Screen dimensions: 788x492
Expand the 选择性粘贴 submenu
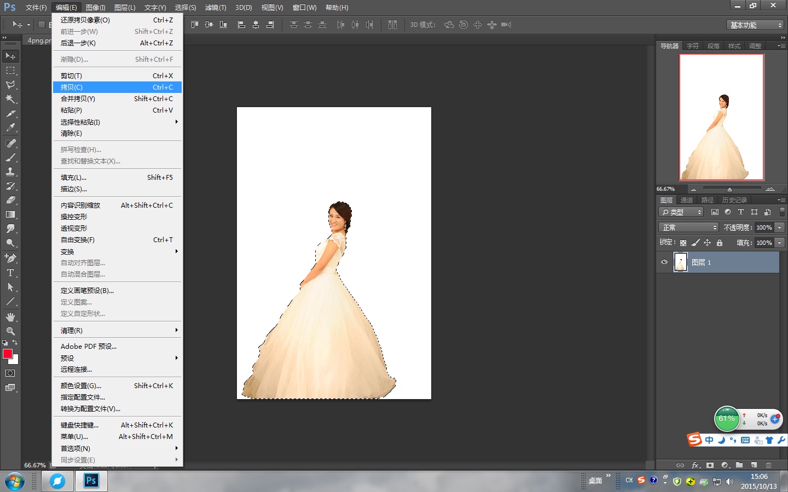[x=118, y=122]
